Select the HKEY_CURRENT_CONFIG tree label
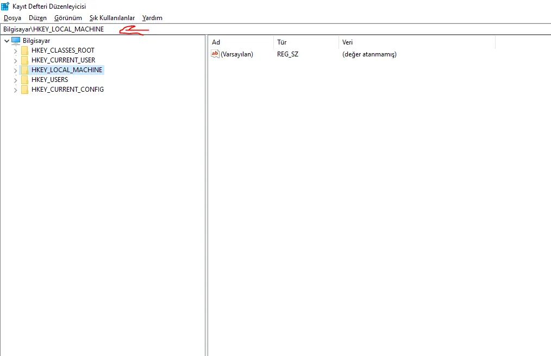 (x=67, y=90)
